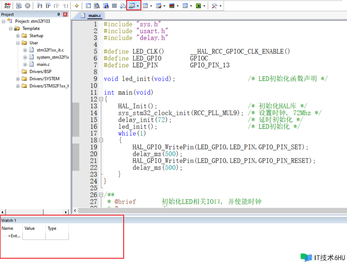
Task: Click the RST reset CPU icon
Action: point(7,6)
